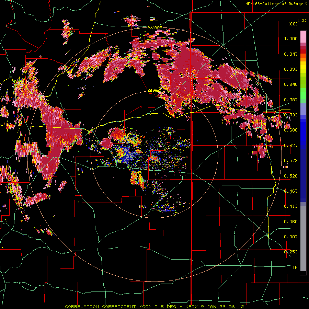
Task: Click the 0.413 value on color scale
Action: click(291, 206)
